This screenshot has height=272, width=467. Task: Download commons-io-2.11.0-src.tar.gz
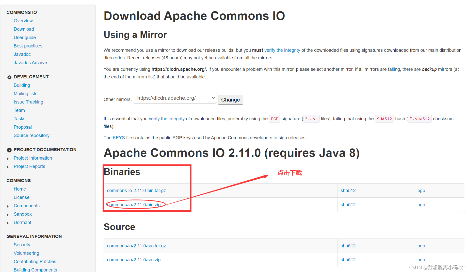(x=136, y=246)
